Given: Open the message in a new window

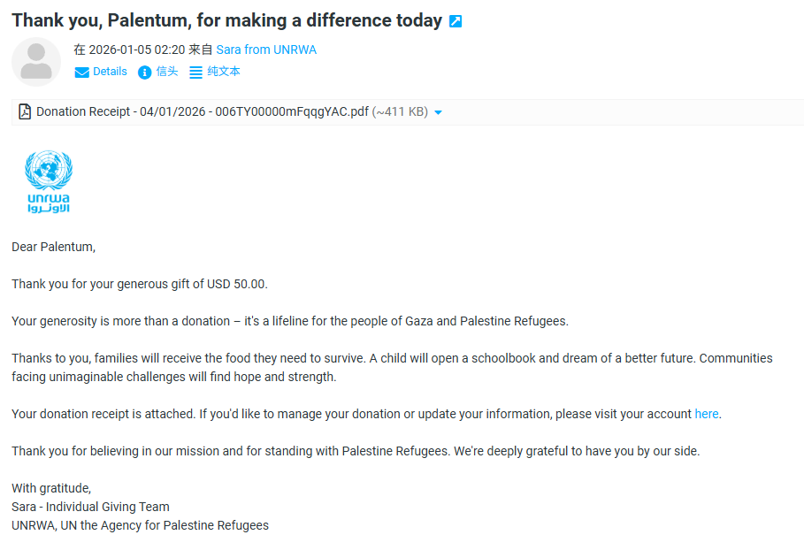Looking at the screenshot, I should point(456,21).
